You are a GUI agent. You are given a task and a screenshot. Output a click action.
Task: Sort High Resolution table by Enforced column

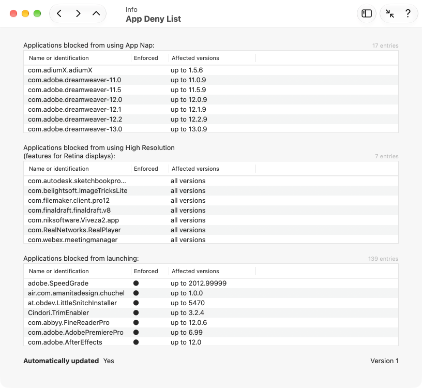150,169
